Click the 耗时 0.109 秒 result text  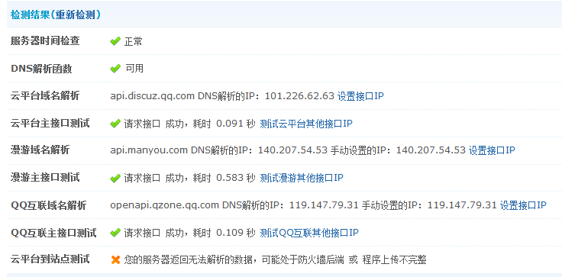[224, 233]
